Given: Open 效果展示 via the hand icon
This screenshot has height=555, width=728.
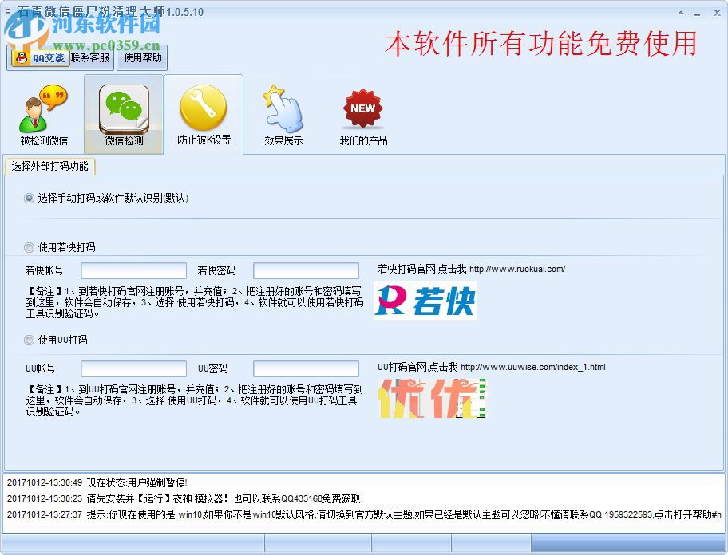Looking at the screenshot, I should (x=284, y=108).
